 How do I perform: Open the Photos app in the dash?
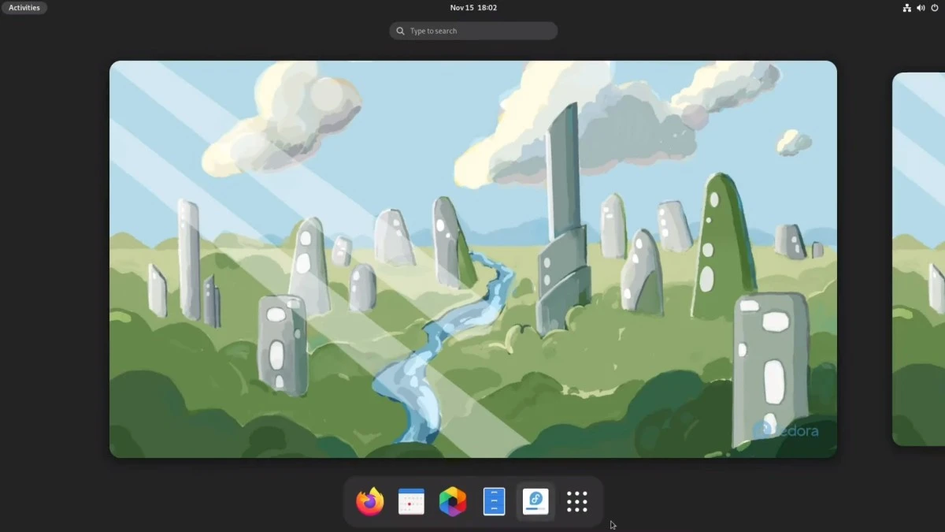(x=453, y=501)
